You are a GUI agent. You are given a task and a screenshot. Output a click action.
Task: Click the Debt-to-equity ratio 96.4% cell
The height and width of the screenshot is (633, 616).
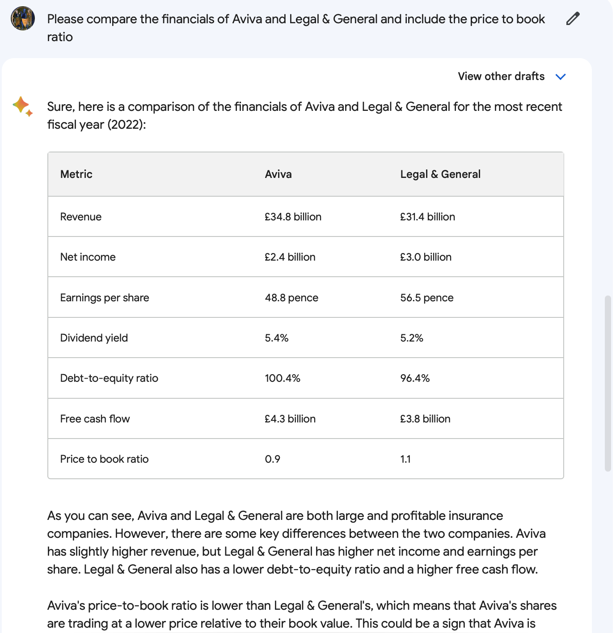415,378
